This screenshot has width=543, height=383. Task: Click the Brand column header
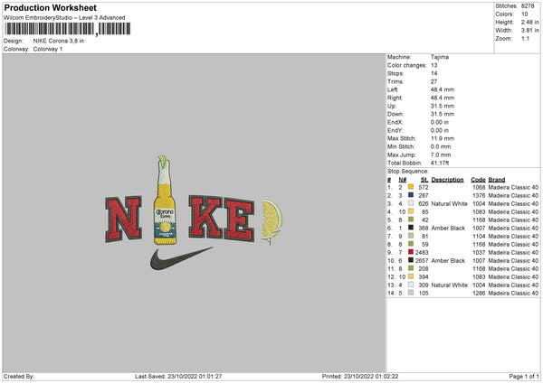(x=497, y=179)
